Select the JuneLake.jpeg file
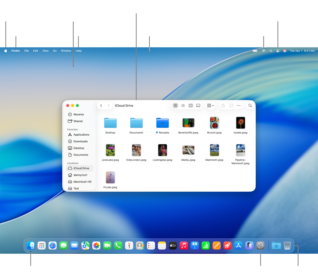The image size is (318, 272). click(x=110, y=150)
